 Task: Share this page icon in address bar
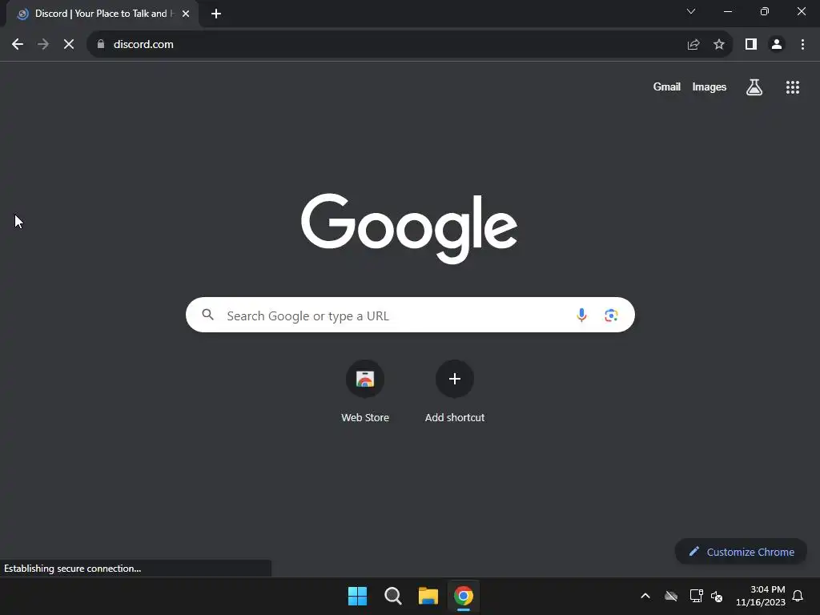(693, 45)
